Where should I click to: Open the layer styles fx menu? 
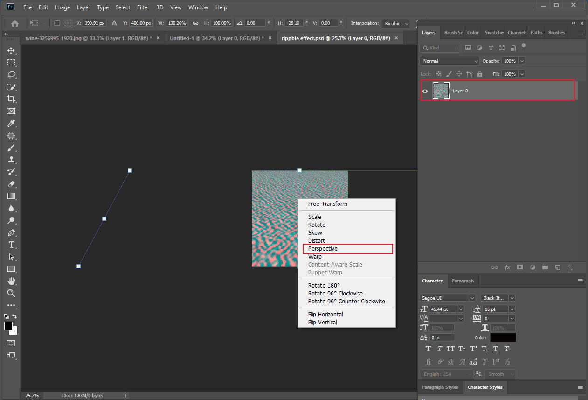[x=507, y=267]
